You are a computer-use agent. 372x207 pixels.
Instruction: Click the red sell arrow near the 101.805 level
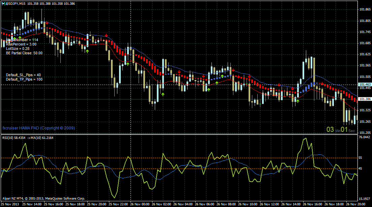pos(47,23)
